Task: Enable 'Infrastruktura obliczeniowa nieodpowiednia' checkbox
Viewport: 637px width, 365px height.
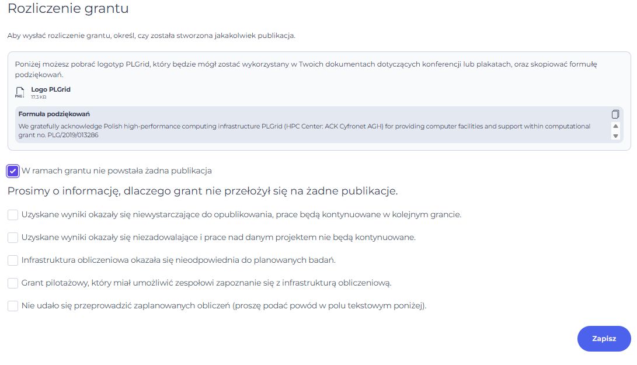Action: click(13, 260)
